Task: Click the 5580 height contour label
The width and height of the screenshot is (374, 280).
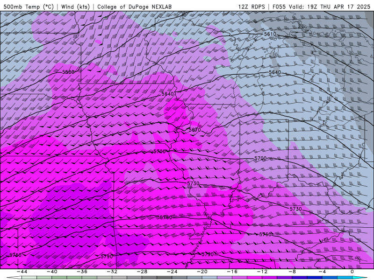Action: click(68, 72)
